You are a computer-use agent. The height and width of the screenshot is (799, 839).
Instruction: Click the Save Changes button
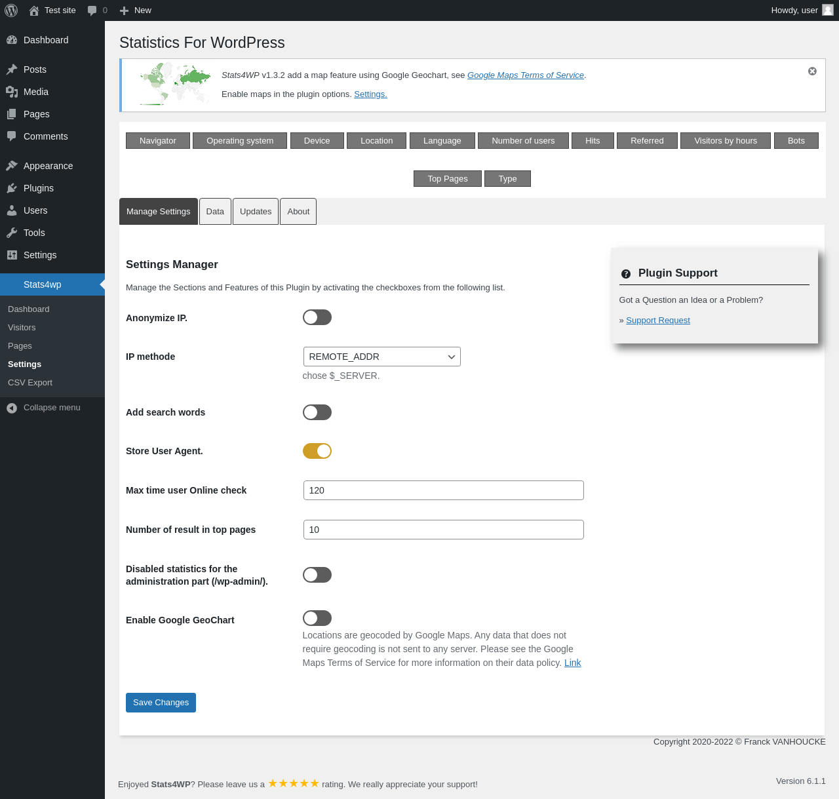(x=161, y=703)
